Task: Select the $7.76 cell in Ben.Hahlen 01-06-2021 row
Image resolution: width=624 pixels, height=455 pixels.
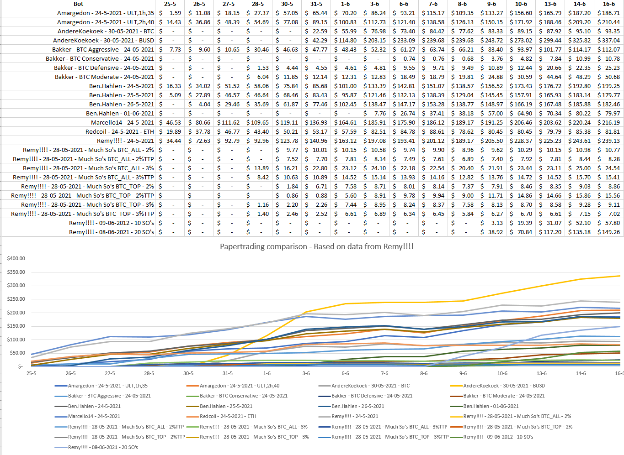Action: click(x=375, y=114)
